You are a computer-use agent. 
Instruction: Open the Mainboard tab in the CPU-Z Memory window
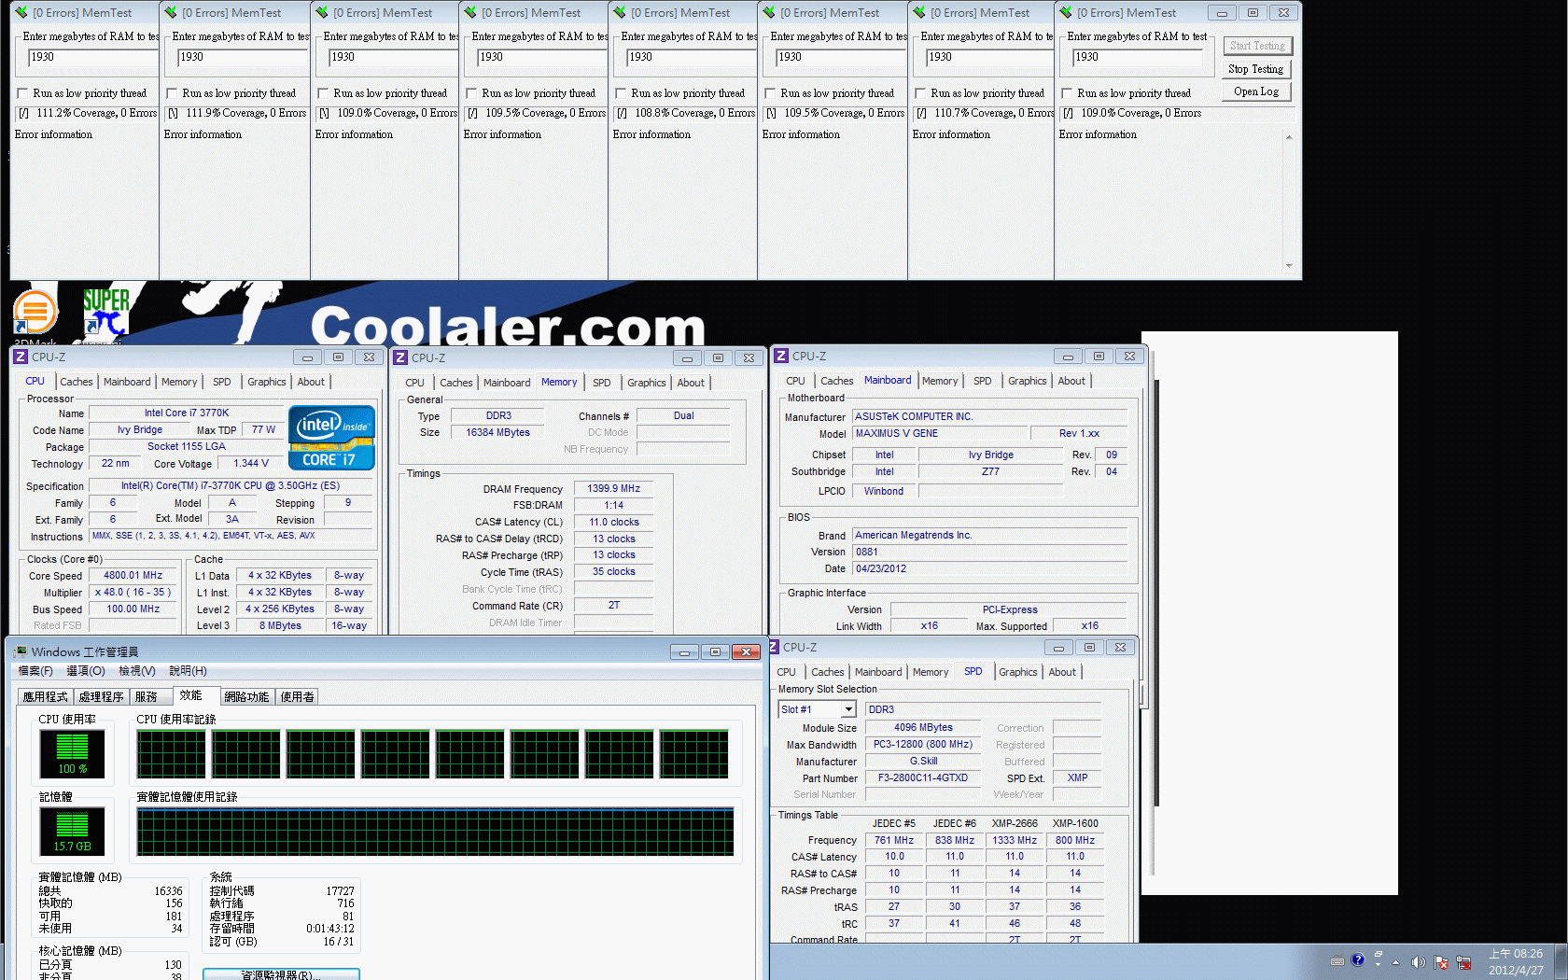tap(507, 383)
